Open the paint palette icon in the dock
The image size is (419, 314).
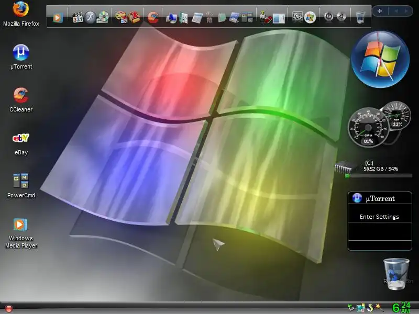point(121,17)
